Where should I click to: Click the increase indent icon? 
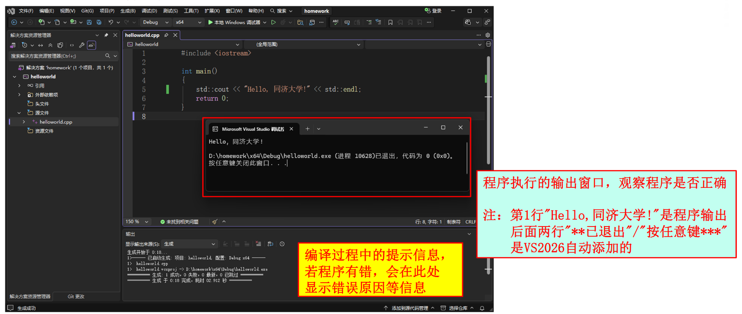point(369,22)
